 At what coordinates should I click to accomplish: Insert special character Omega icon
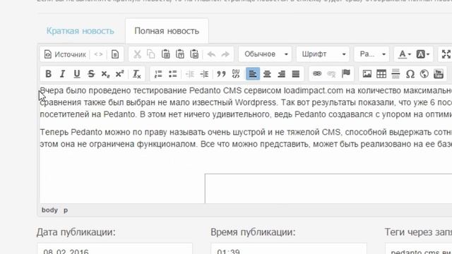click(410, 74)
